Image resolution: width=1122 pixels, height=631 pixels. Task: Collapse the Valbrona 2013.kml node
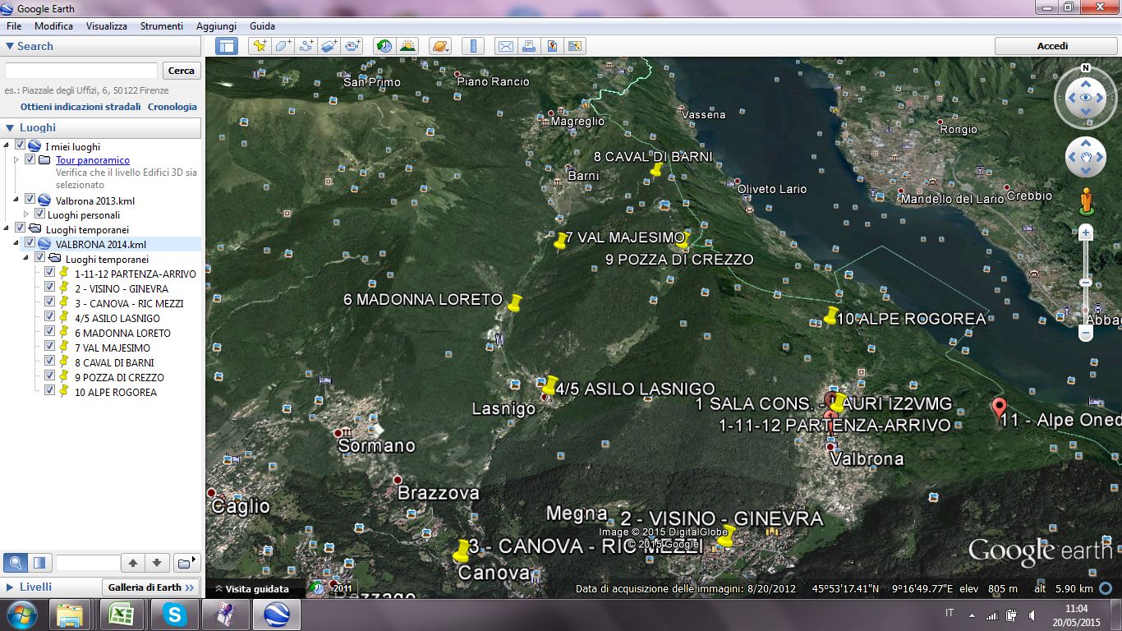tap(18, 200)
